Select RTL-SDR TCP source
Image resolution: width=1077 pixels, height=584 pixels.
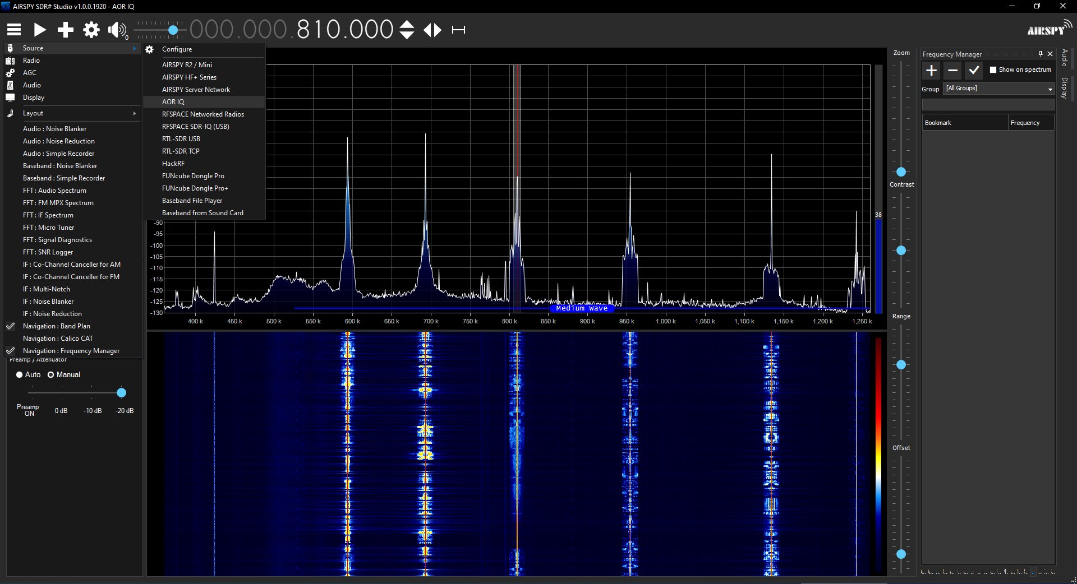click(x=204, y=151)
